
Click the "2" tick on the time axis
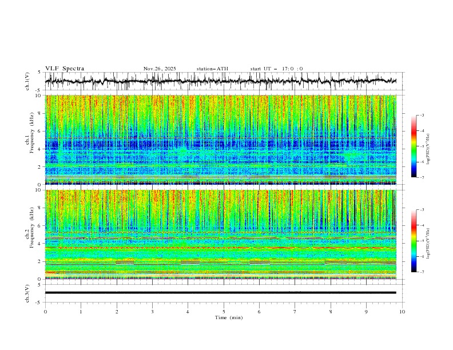click(117, 312)
